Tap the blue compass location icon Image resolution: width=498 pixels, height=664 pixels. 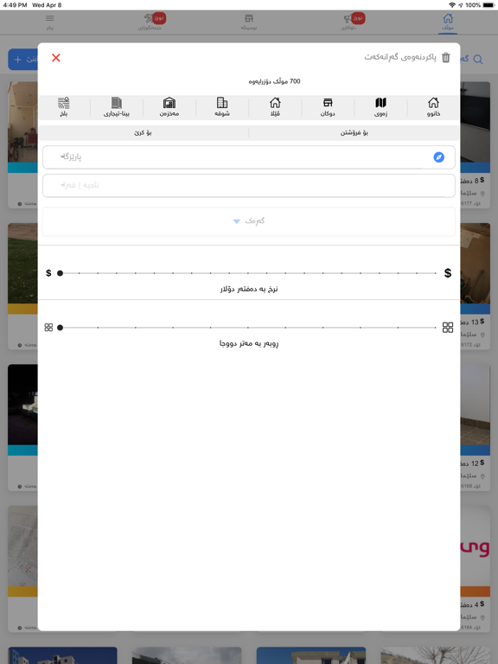438,157
